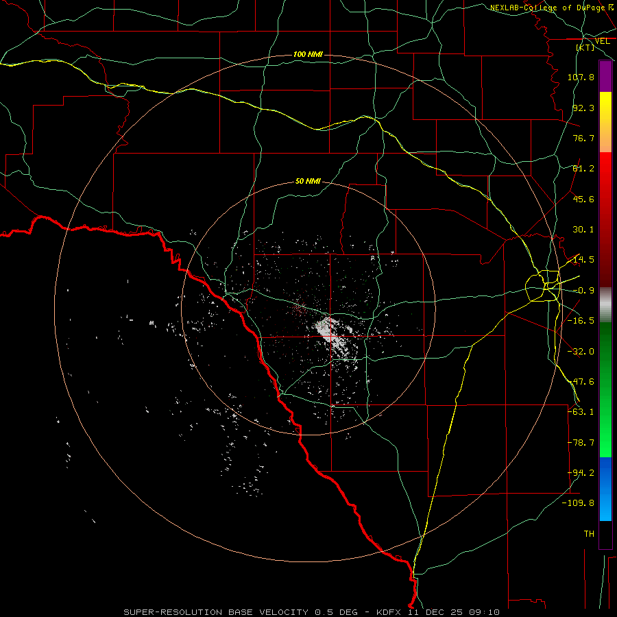The image size is (617, 617).
Task: Pick the yellow-orange segment of the velocity color bar
Action: [605, 122]
